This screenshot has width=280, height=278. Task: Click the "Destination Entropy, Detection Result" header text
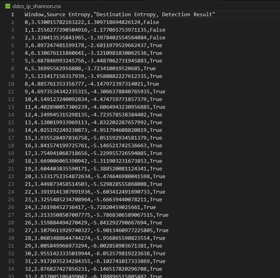(154, 15)
